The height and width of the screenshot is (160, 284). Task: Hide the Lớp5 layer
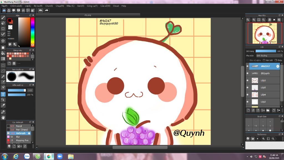[247, 87]
